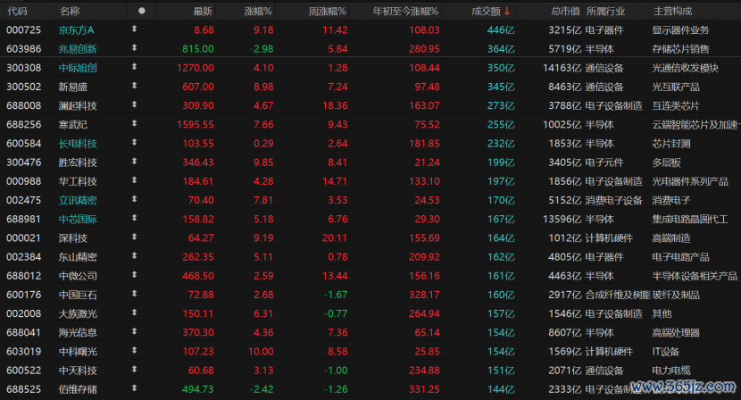Click the pin icon in 佰维存储 row
Image resolution: width=741 pixels, height=400 pixels.
[x=134, y=388]
